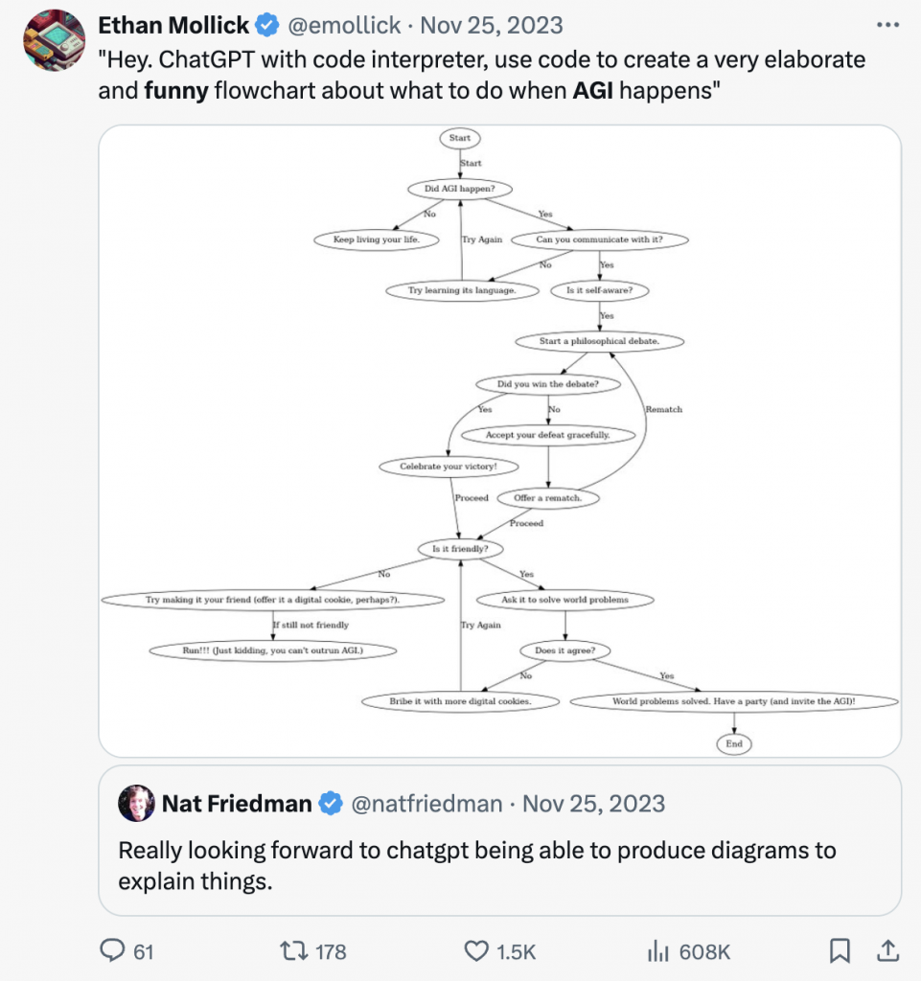921x981 pixels.
Task: Click the 1.5K likes count
Action: pos(517,951)
